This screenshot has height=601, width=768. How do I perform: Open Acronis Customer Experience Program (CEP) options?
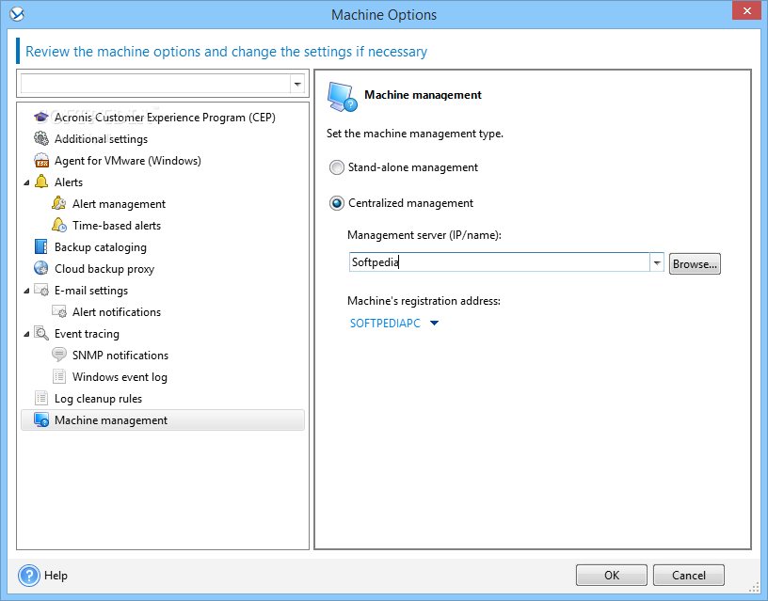click(165, 118)
